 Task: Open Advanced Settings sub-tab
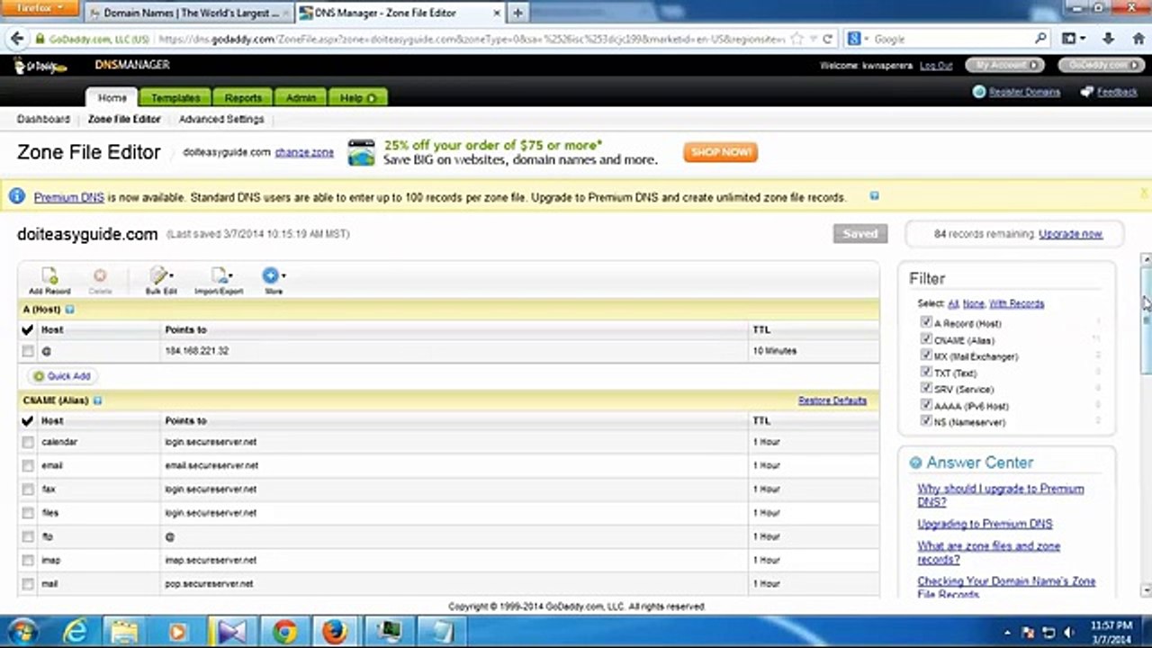(x=221, y=119)
